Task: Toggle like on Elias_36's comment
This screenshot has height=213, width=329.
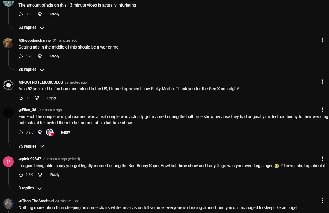Action: (21, 132)
